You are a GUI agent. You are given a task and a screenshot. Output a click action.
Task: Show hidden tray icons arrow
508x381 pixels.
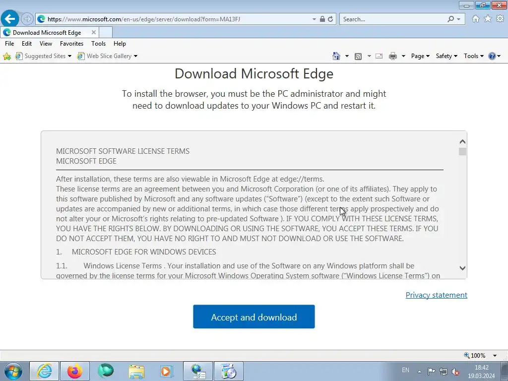[419, 372]
